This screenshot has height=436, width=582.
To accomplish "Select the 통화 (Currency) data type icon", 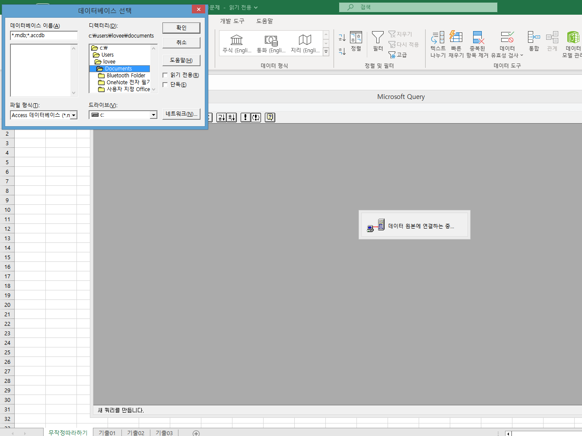I will pyautogui.click(x=271, y=41).
